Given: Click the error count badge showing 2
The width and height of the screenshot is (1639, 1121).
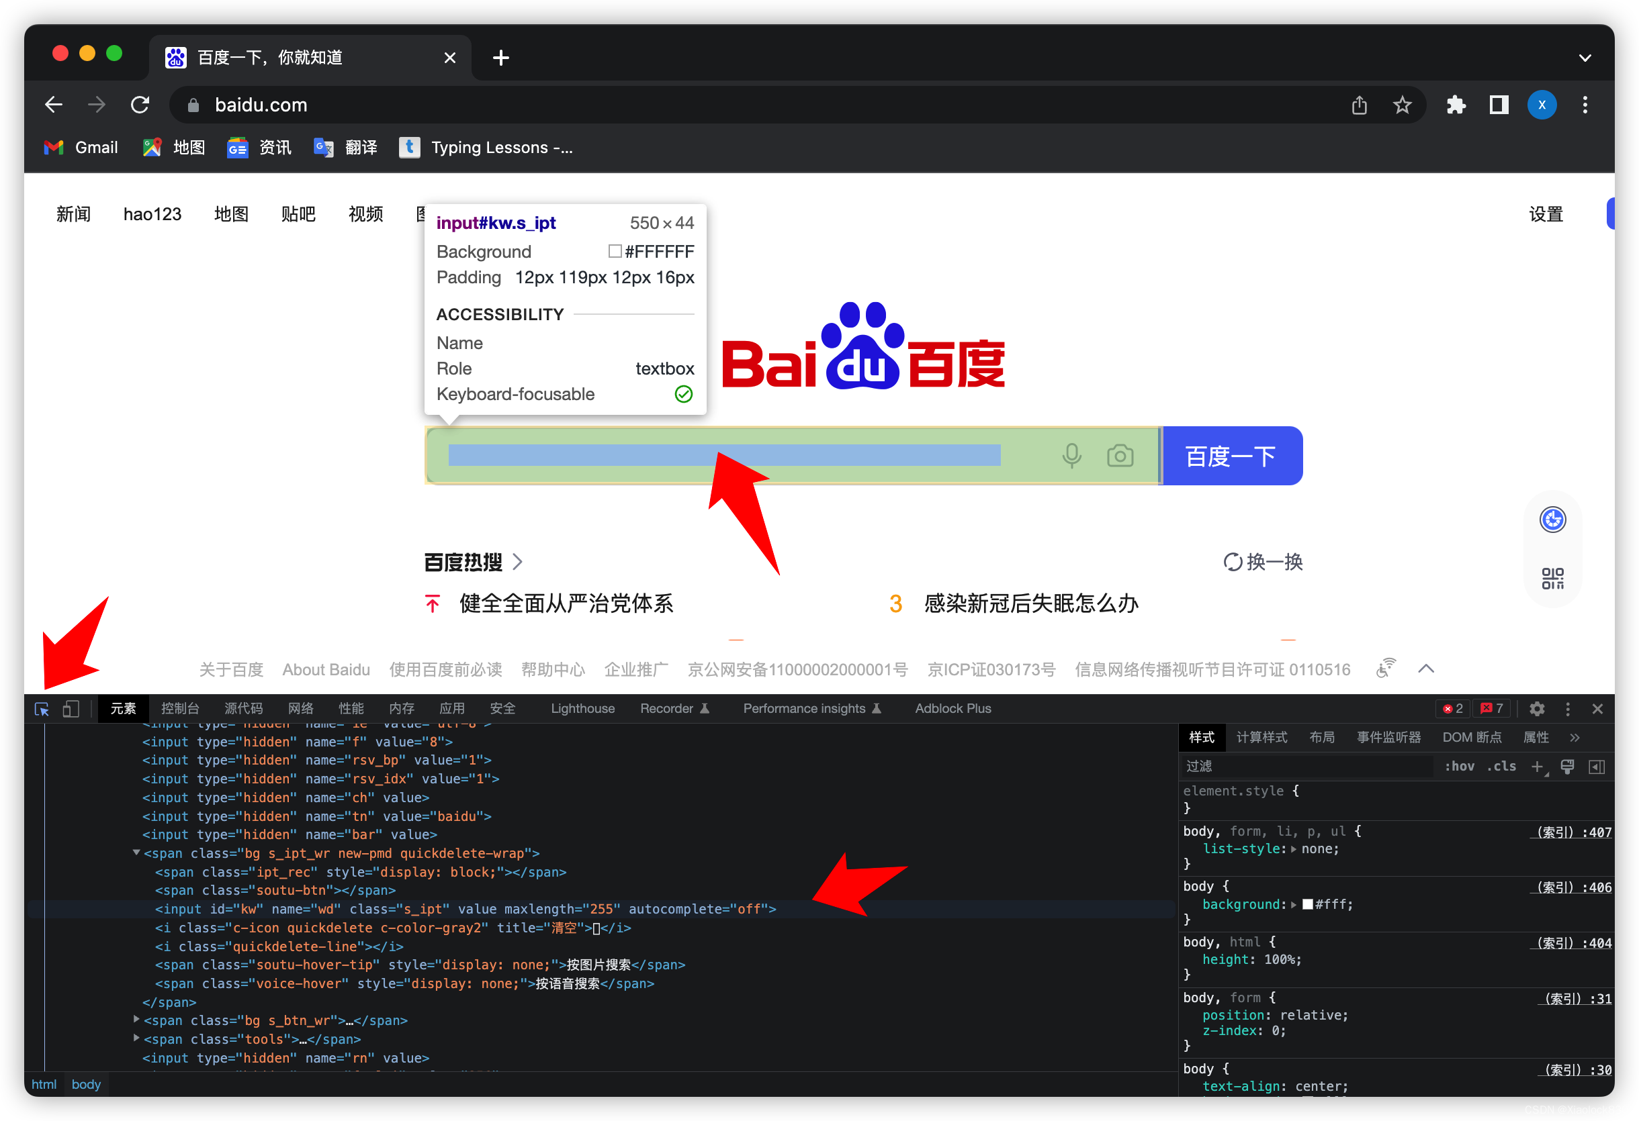Looking at the screenshot, I should 1452,709.
